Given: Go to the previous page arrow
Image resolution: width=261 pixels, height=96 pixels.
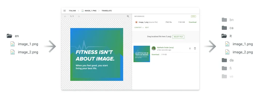Looking at the screenshot, I should coord(65,16).
